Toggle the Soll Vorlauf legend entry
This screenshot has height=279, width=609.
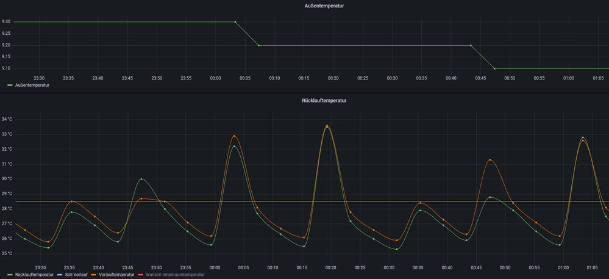76,275
